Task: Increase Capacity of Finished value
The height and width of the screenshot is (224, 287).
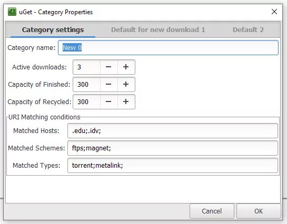Action: [x=126, y=85]
